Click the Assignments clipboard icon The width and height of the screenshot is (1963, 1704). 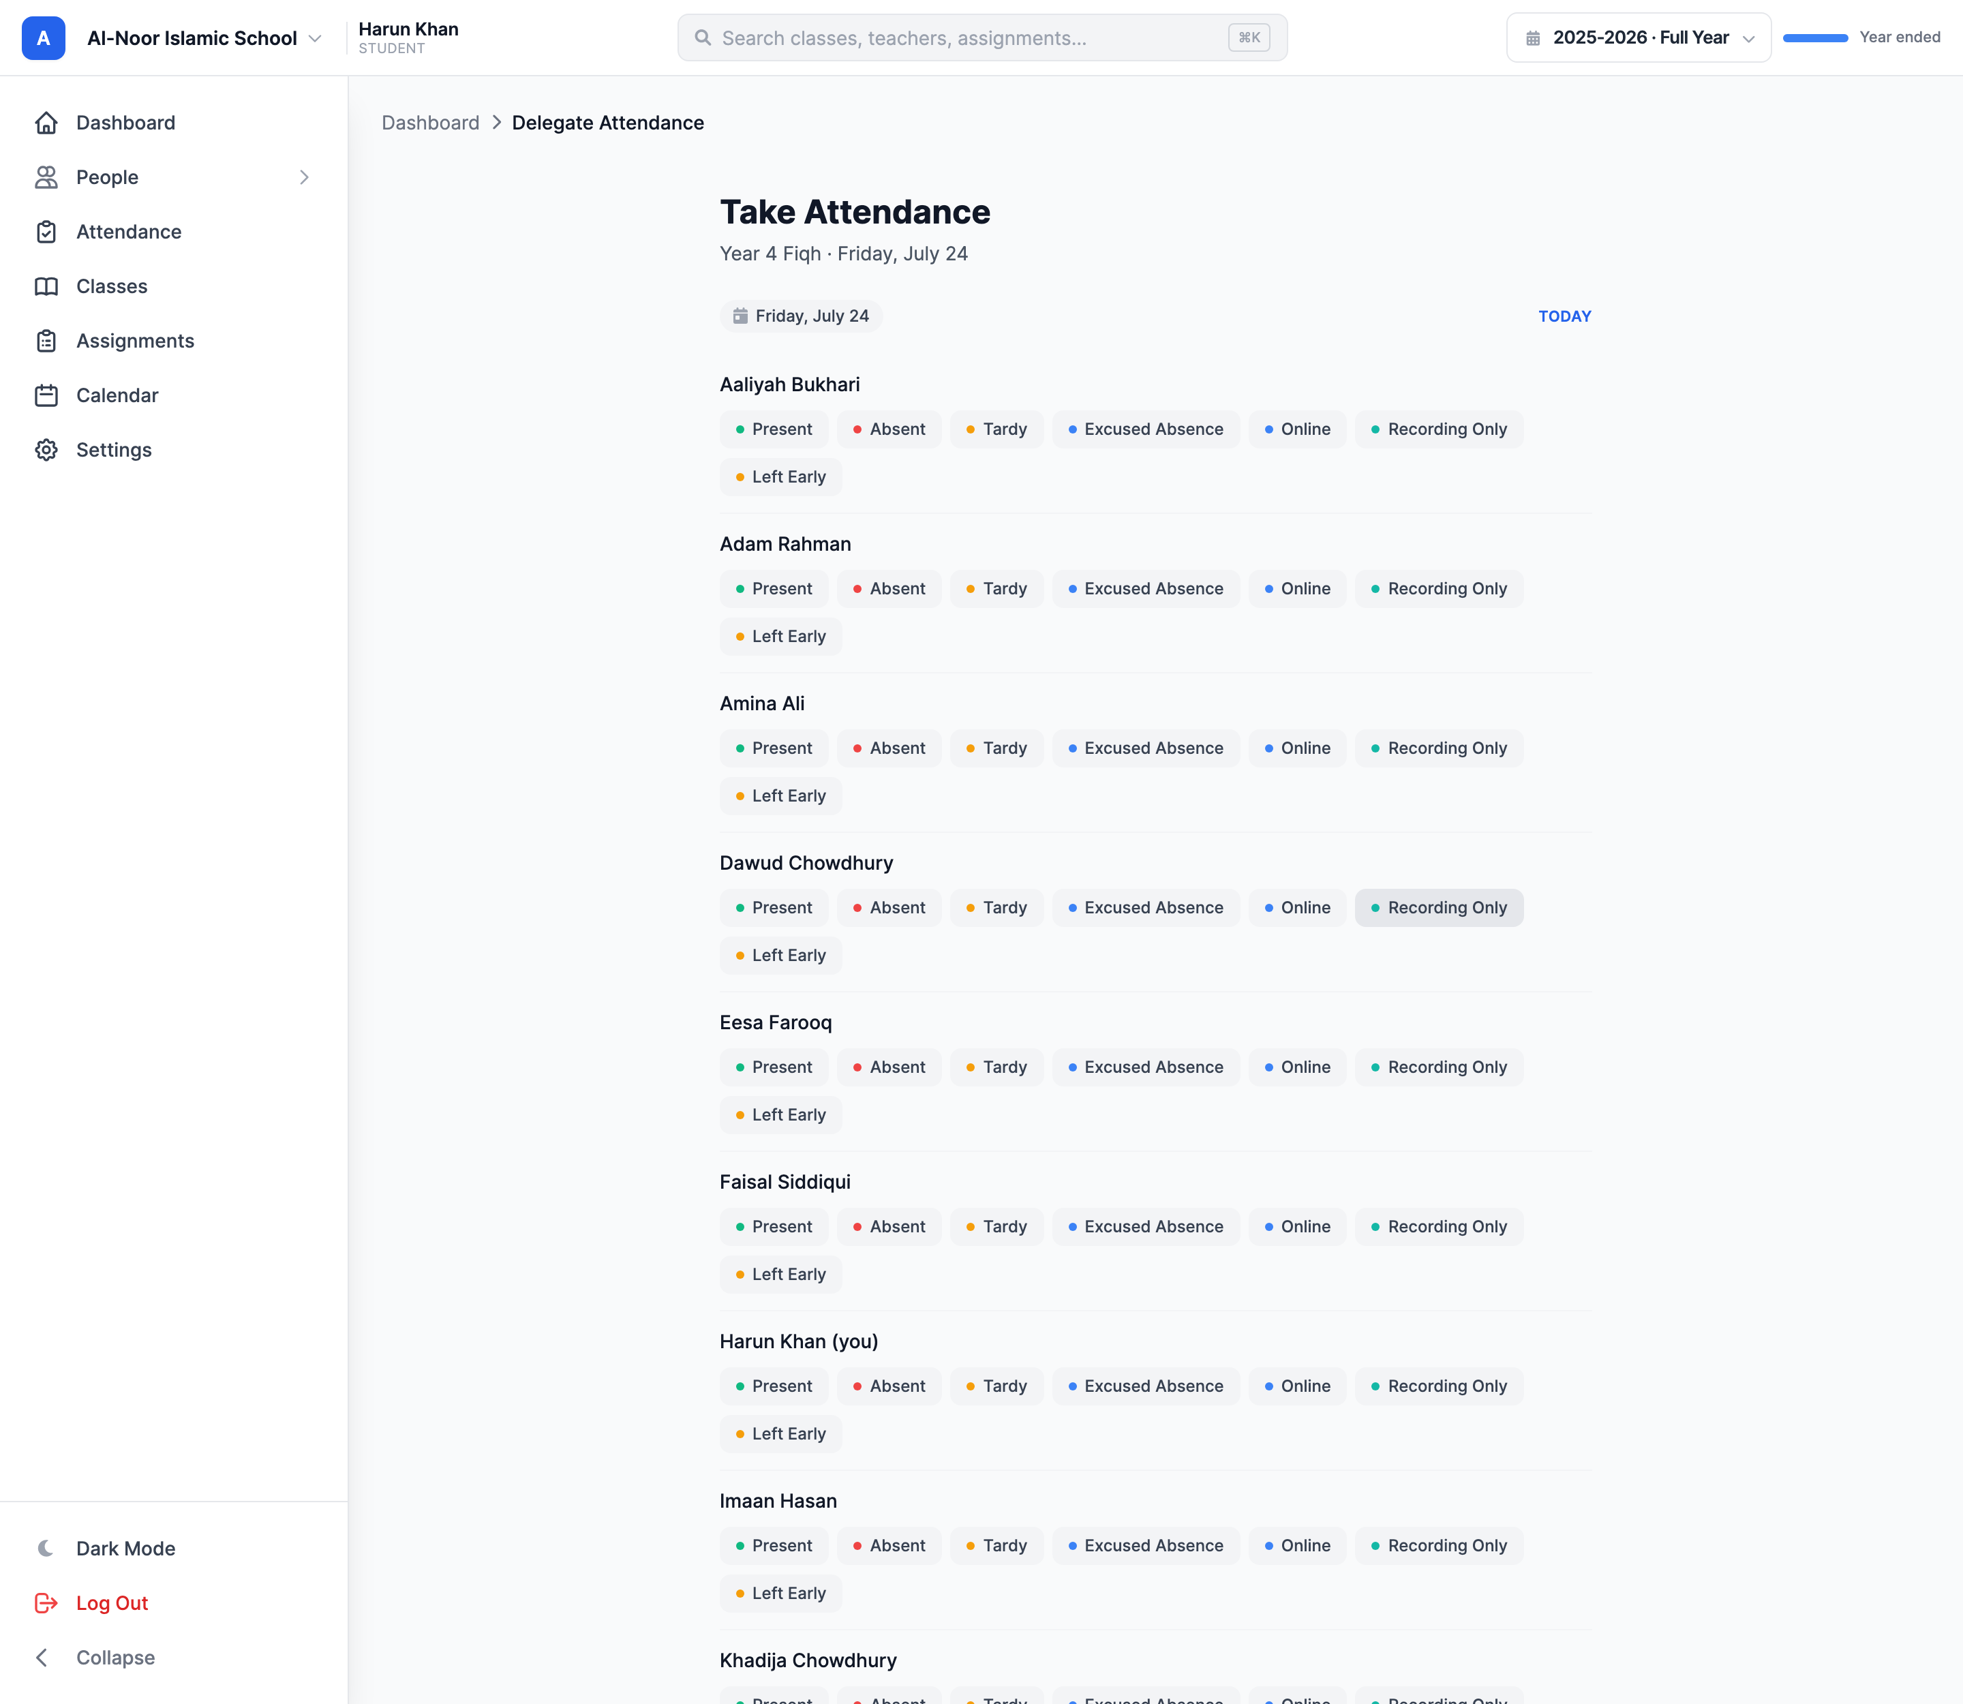(46, 341)
